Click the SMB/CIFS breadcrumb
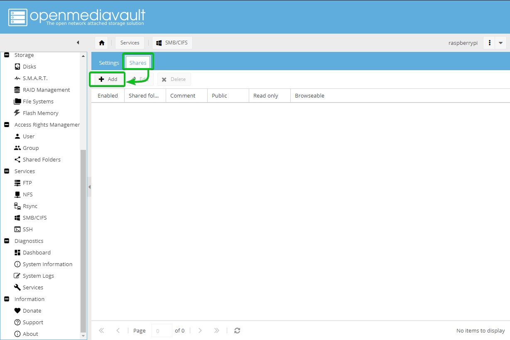 pos(172,43)
